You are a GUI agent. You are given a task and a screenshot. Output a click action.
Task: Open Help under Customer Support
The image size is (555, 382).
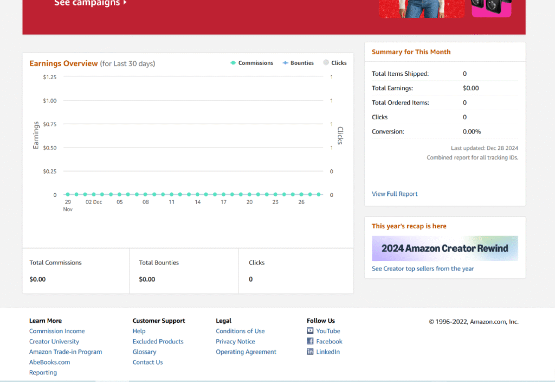[139, 331]
